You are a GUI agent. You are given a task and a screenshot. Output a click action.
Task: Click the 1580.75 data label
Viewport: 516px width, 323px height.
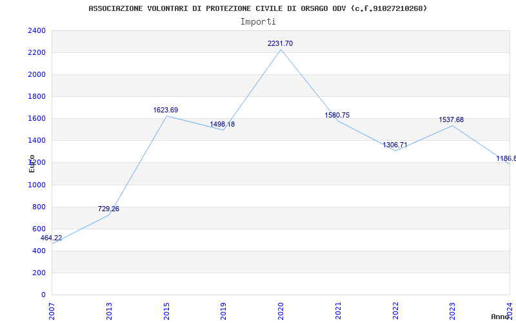pyautogui.click(x=337, y=115)
